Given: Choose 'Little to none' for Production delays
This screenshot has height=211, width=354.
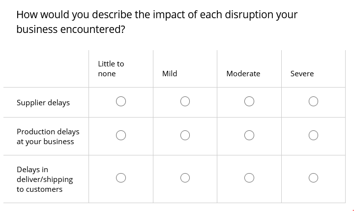Looking at the screenshot, I should pyautogui.click(x=121, y=135).
